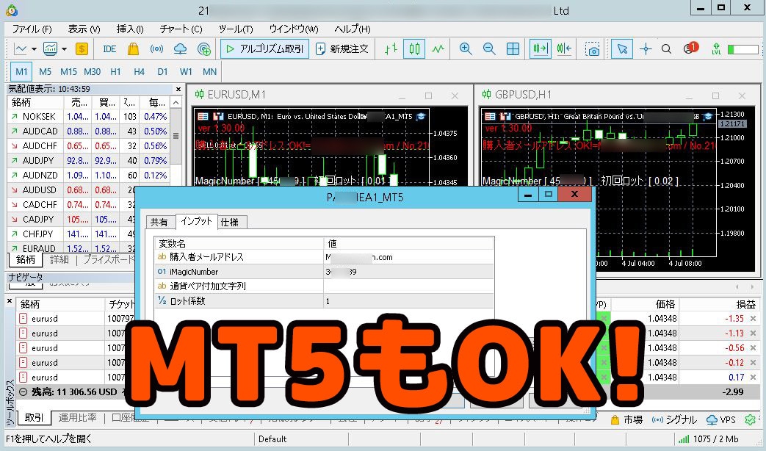Viewport: 766px width, 451px height.
Task: Switch to line chart icon
Action: click(x=438, y=49)
